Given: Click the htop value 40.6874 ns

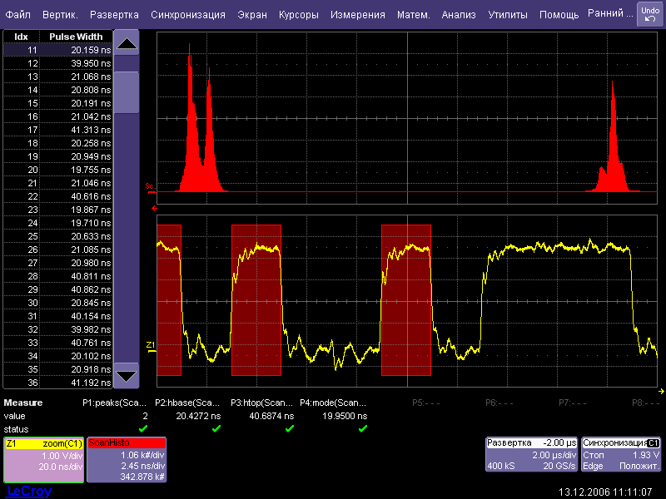Looking at the screenshot, I should point(271,417).
